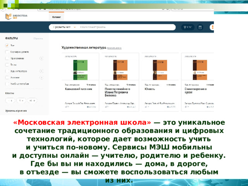Check the Приложения filter checkbox
This screenshot has height=186, width=248.
click(x=7, y=59)
